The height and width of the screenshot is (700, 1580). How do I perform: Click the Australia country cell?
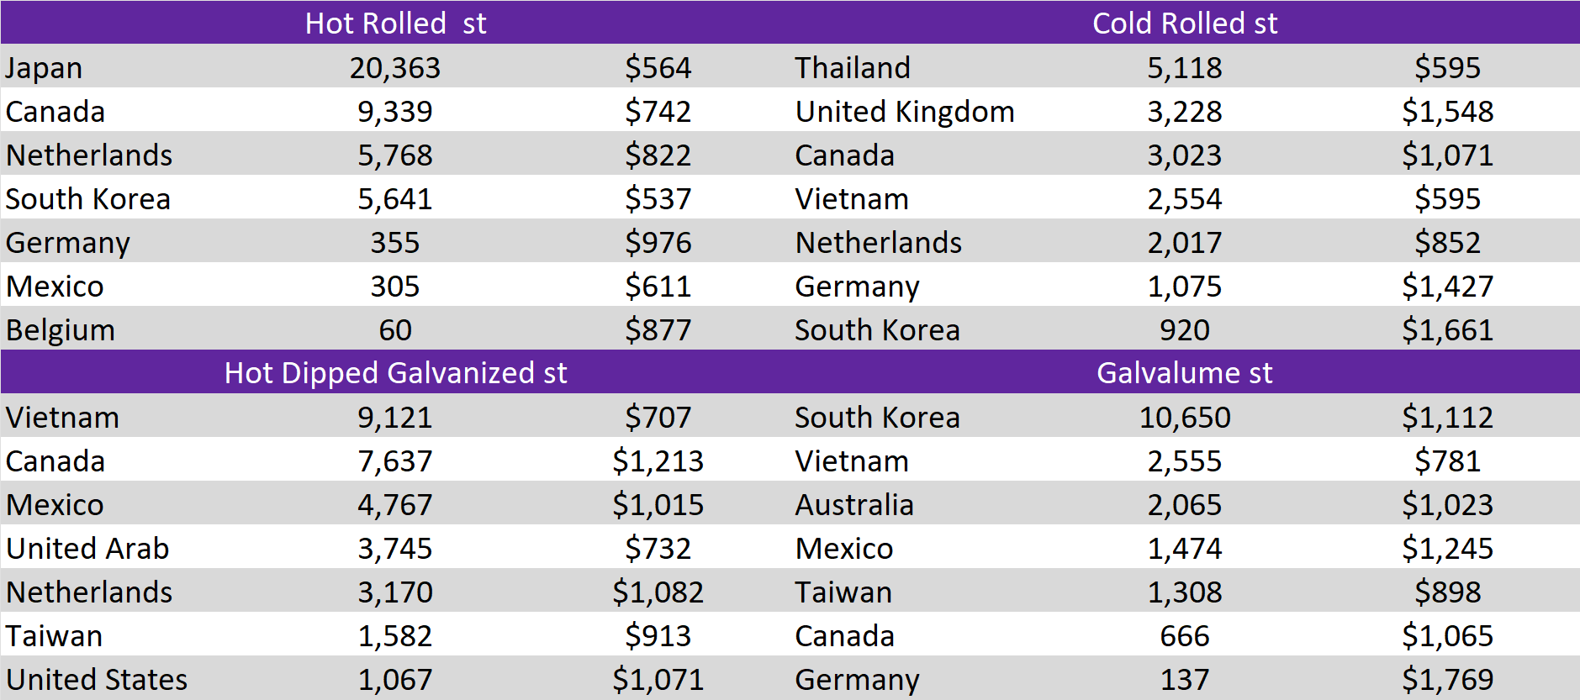(854, 504)
